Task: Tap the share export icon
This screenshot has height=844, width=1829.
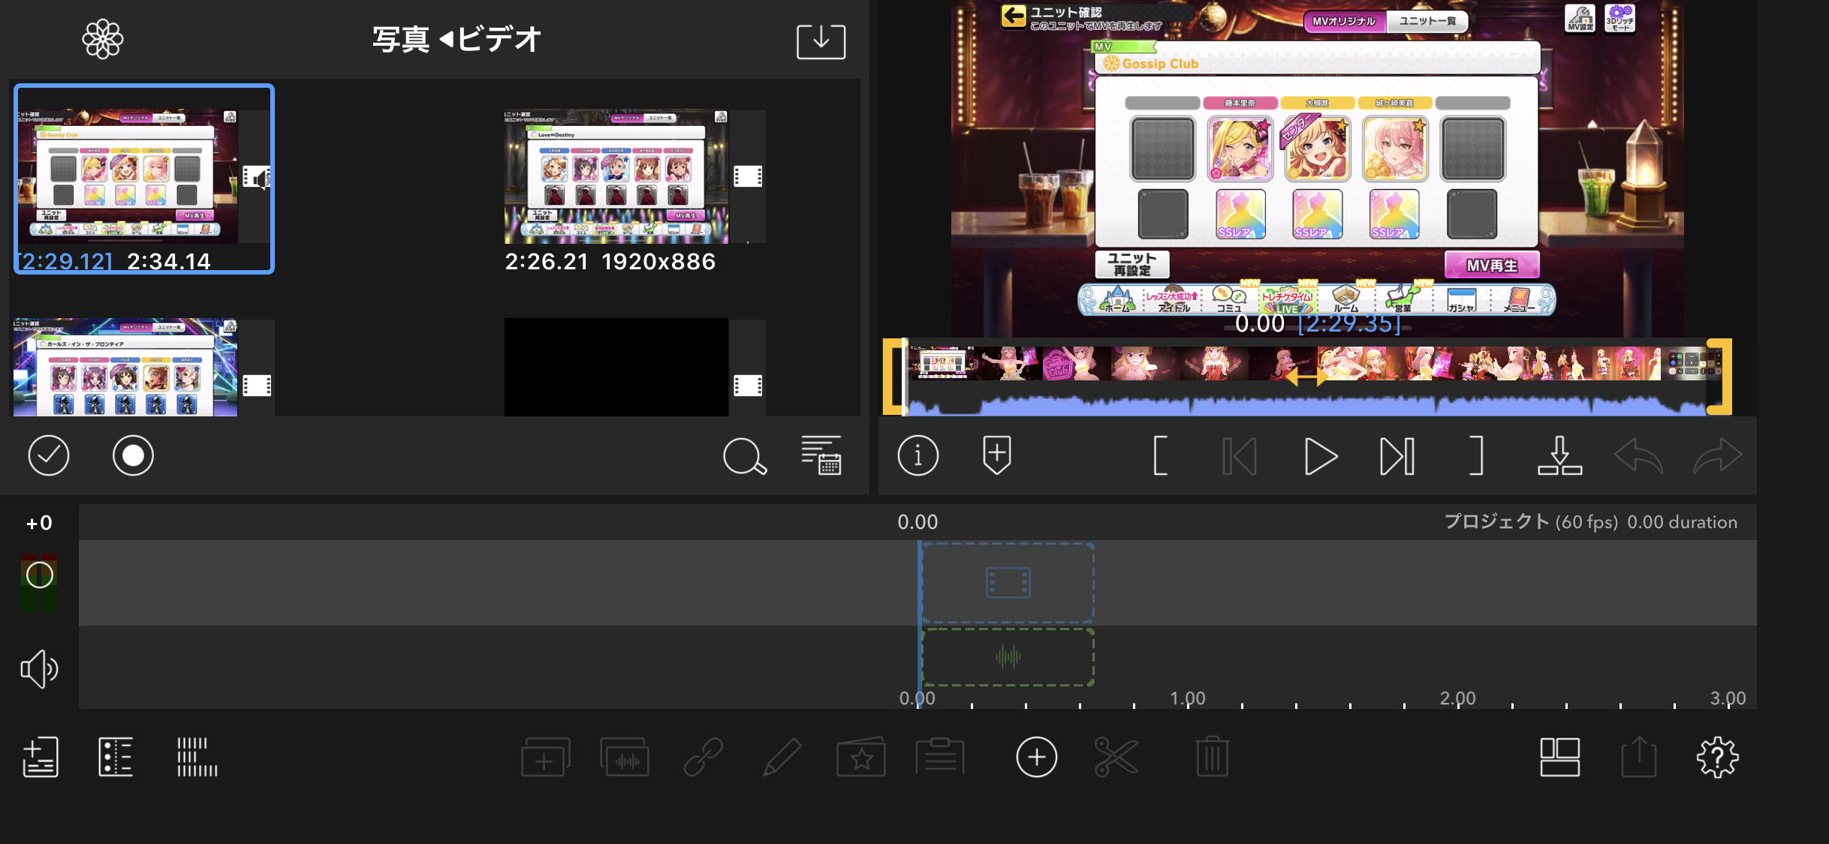Action: click(1638, 757)
